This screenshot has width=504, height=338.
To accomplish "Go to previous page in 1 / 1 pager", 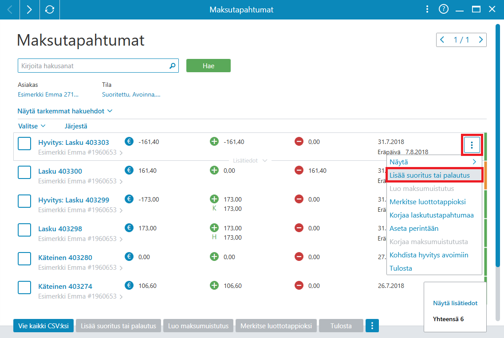I will click(443, 40).
